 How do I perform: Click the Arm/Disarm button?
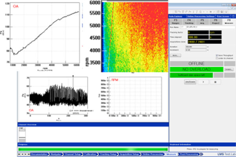pyautogui.click(x=190, y=82)
